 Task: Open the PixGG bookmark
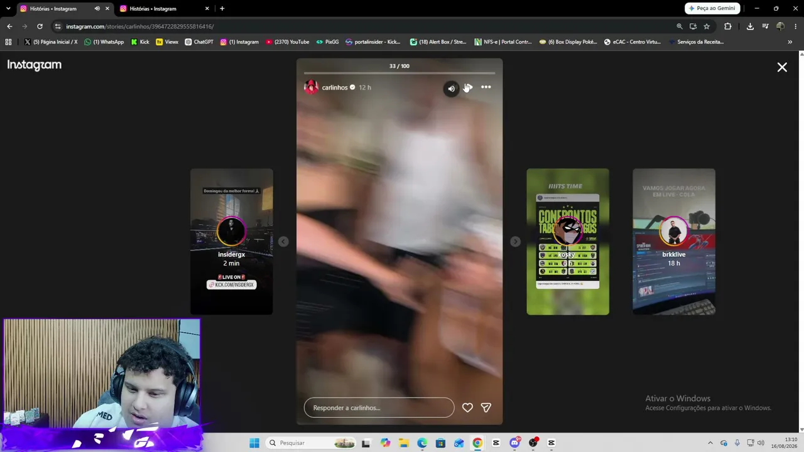(327, 42)
